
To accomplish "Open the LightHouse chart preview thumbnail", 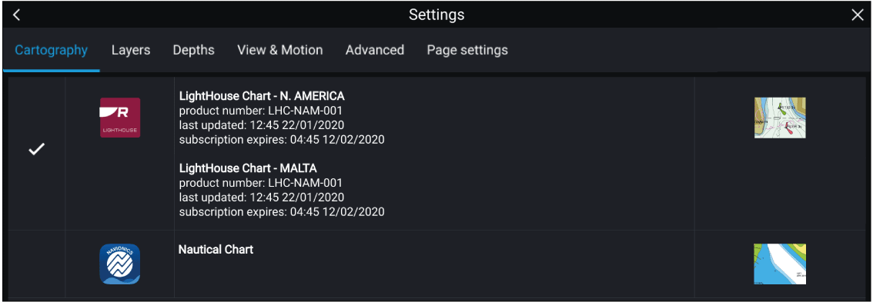I will coord(780,118).
